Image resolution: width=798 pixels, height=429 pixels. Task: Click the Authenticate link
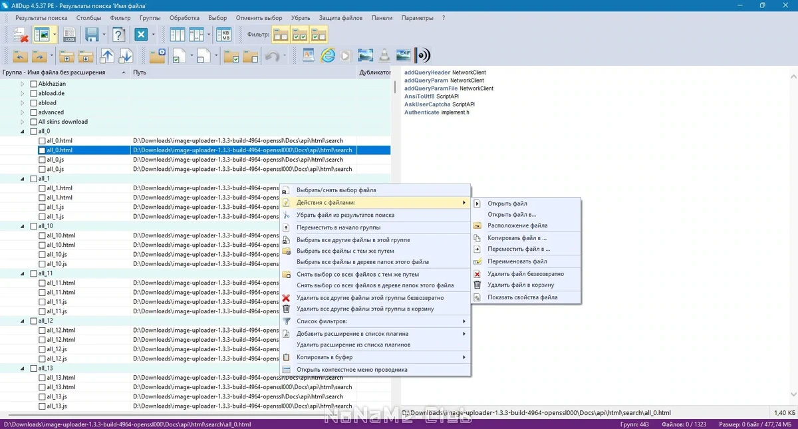tap(422, 112)
